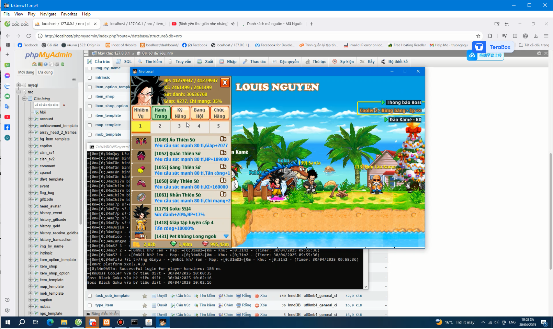Click Chèn for task_sub_template
553x329 pixels.
pyautogui.click(x=226, y=296)
